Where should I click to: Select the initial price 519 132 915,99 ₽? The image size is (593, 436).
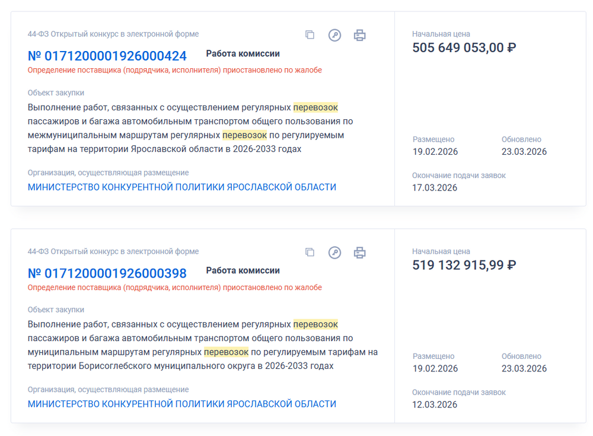click(464, 265)
